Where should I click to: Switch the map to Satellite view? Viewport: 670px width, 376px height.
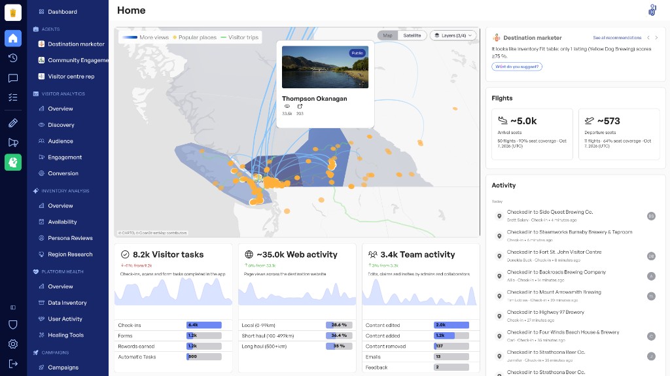tap(412, 35)
